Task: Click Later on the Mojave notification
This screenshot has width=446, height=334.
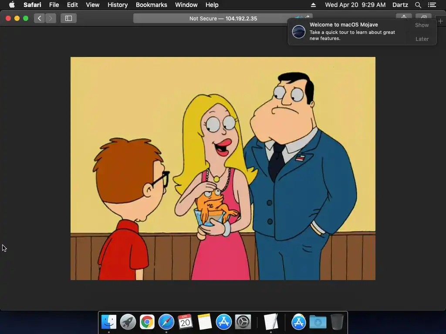Action: [422, 39]
